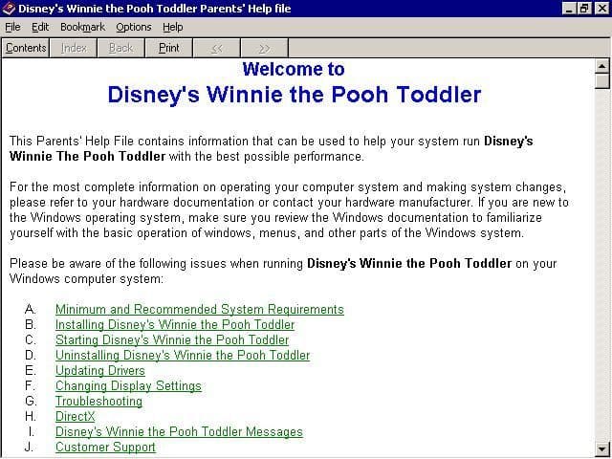Open the Options menu
The height and width of the screenshot is (459, 612).
pyautogui.click(x=134, y=27)
